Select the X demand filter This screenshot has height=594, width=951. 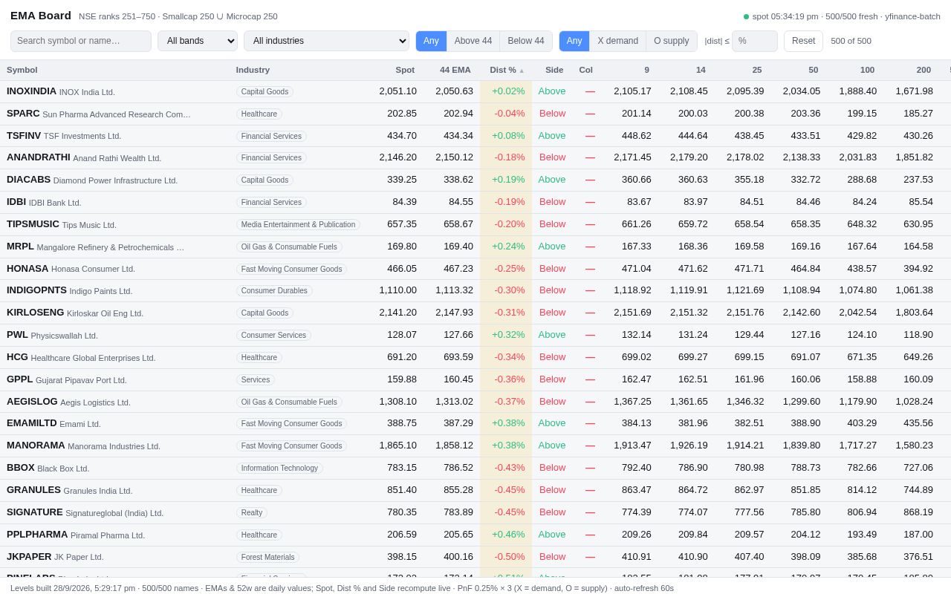click(x=617, y=41)
